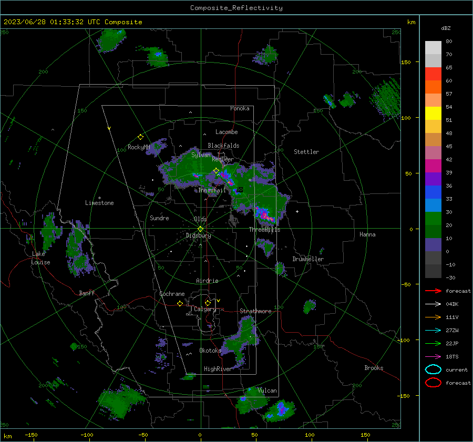Image resolution: width=473 pixels, height=442 pixels.
Task: Click the green 22JP arrow icon
Action: click(433, 343)
